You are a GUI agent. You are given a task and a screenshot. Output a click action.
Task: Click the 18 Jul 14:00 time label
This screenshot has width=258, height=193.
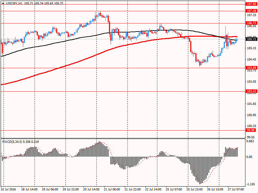pyautogui.click(x=29, y=189)
